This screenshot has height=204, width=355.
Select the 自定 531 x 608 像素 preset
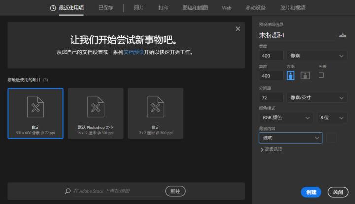coord(35,113)
